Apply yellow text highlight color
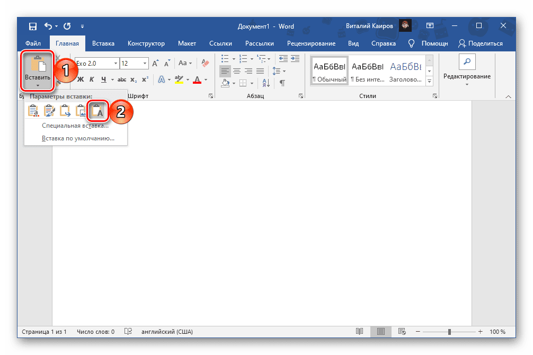This screenshot has width=533, height=355. [x=179, y=79]
